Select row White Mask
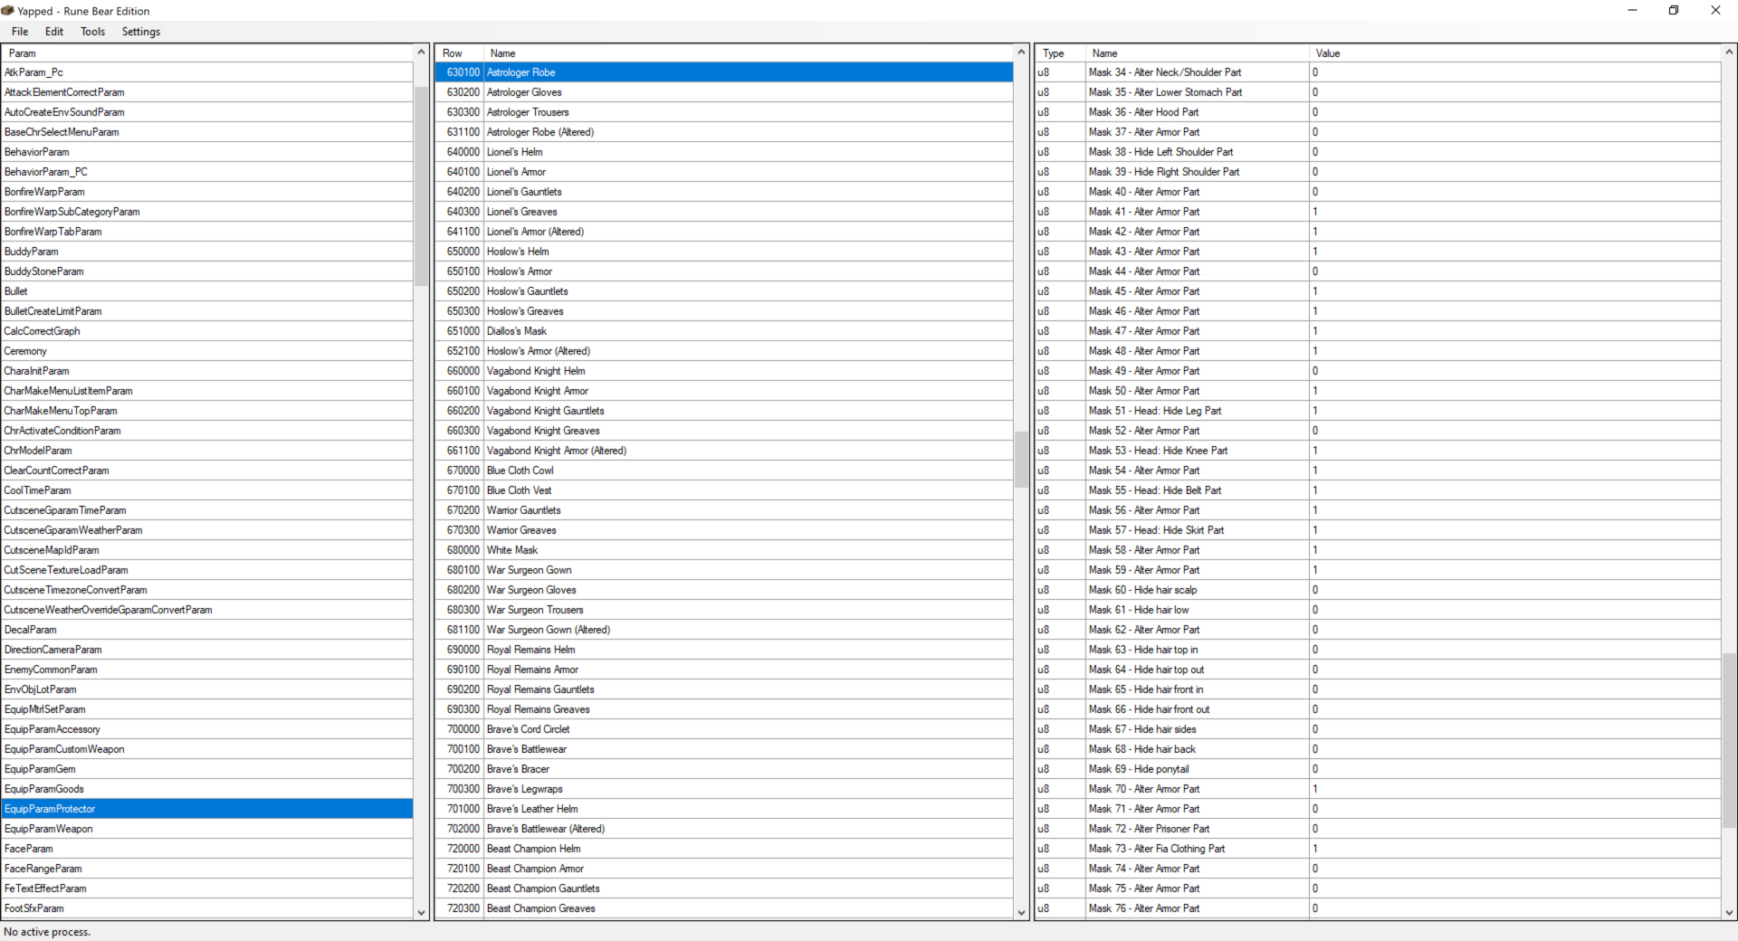The height and width of the screenshot is (941, 1738). click(725, 550)
